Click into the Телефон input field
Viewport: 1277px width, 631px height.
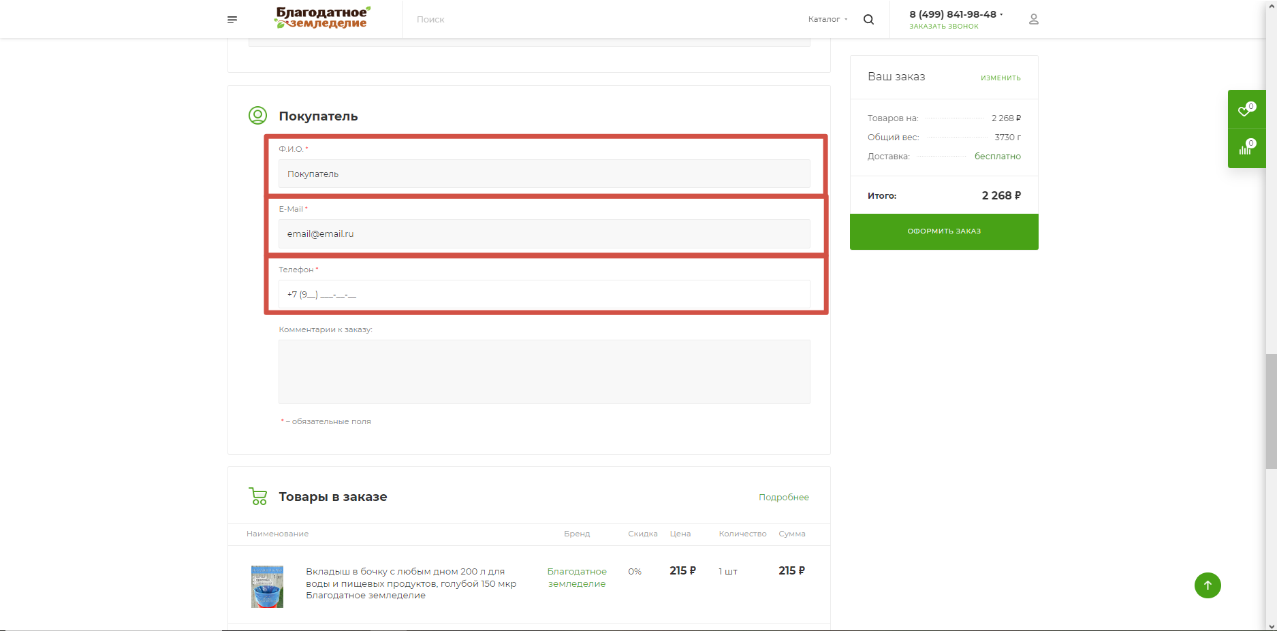pyautogui.click(x=543, y=295)
